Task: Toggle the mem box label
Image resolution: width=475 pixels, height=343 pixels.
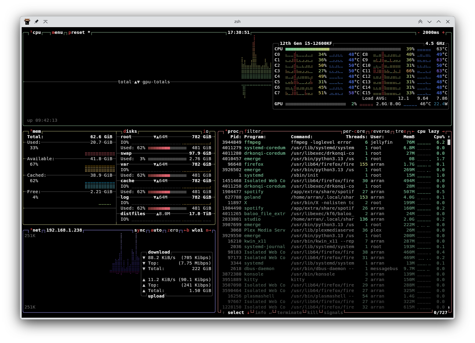Action: (x=35, y=132)
